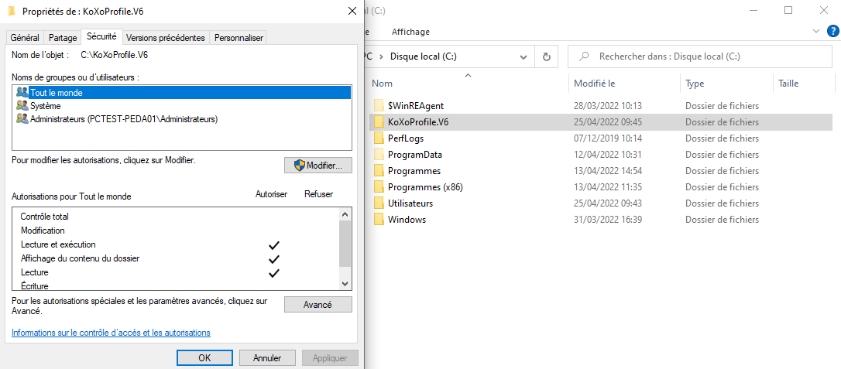Click the Administrateurs group icon

22,119
